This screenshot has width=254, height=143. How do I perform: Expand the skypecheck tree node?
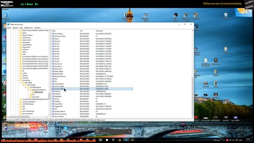point(18,38)
